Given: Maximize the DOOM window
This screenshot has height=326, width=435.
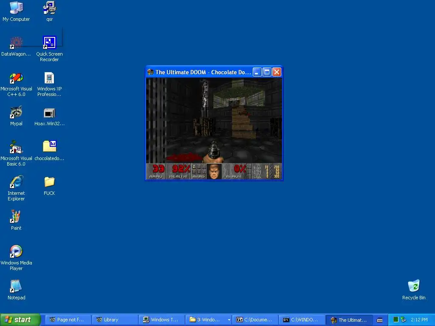Looking at the screenshot, I should (267, 72).
